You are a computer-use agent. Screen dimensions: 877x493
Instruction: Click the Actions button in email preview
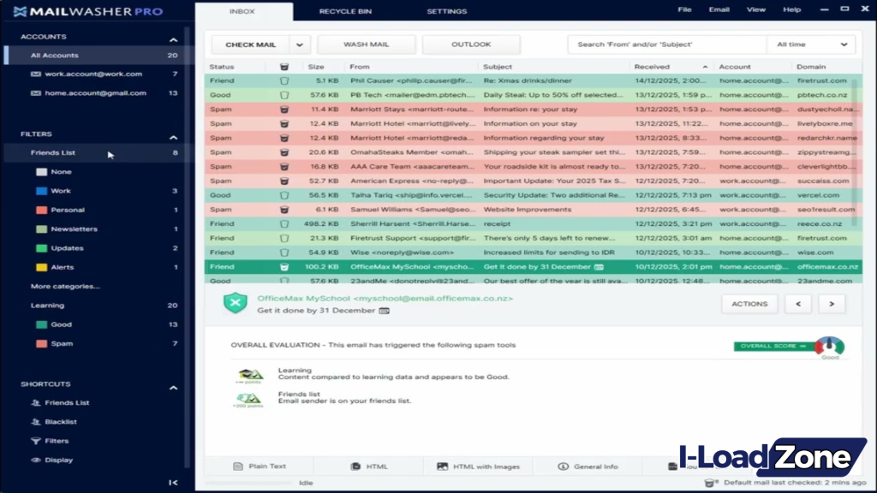(x=749, y=303)
